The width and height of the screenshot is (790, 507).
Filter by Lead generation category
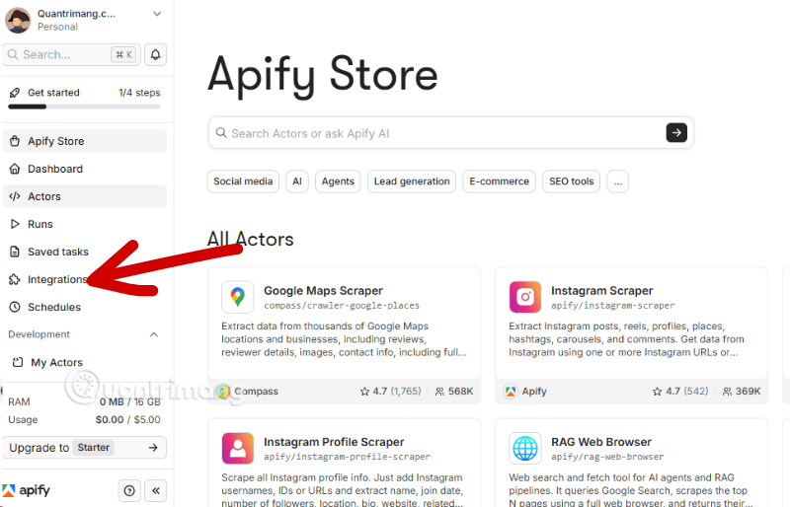click(412, 181)
